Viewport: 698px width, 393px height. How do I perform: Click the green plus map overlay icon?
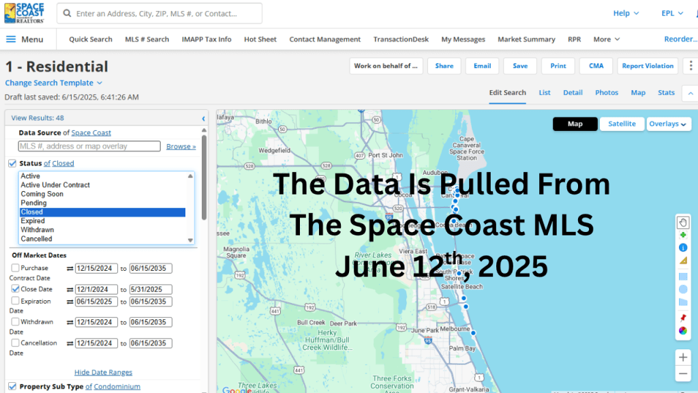683,235
